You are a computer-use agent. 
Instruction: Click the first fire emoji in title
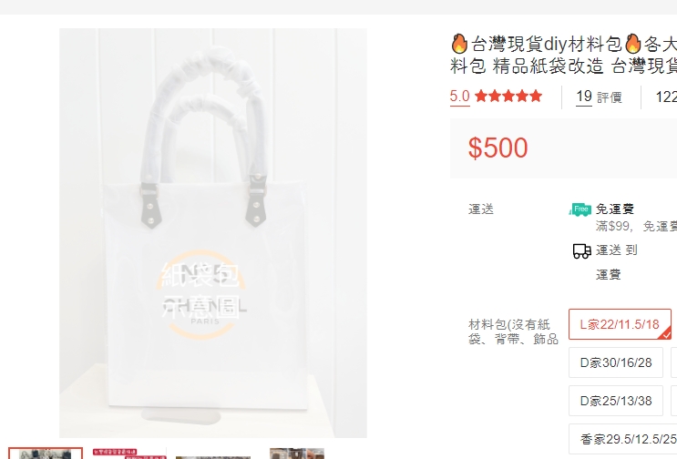pyautogui.click(x=459, y=44)
